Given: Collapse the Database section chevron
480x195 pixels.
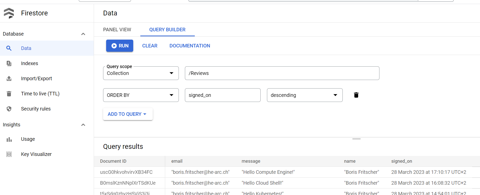Looking at the screenshot, I should click(x=83, y=34).
